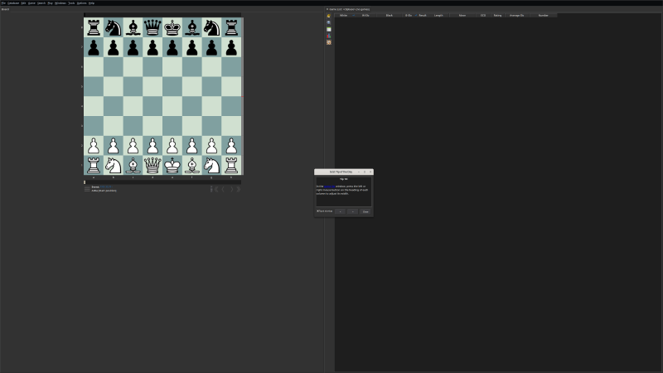Open the File menu
663x373 pixels.
click(x=3, y=2)
